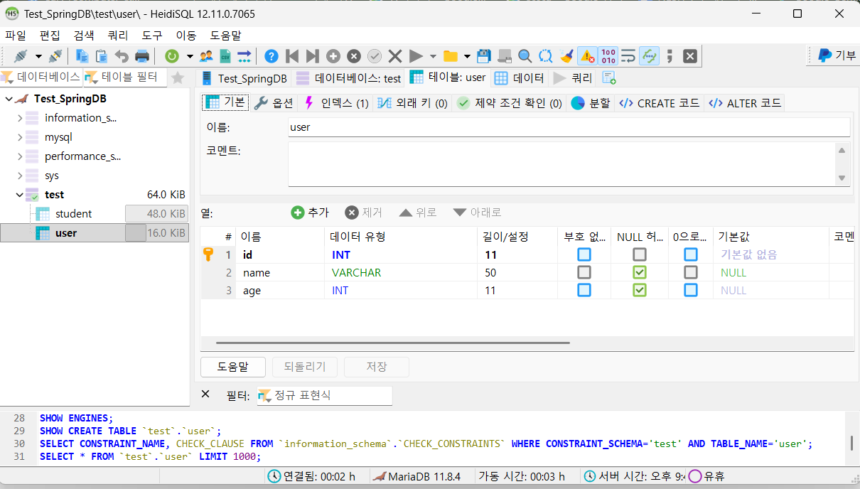Click the SQL log vertical scrollbar
The width and height of the screenshot is (860, 489).
[x=851, y=443]
